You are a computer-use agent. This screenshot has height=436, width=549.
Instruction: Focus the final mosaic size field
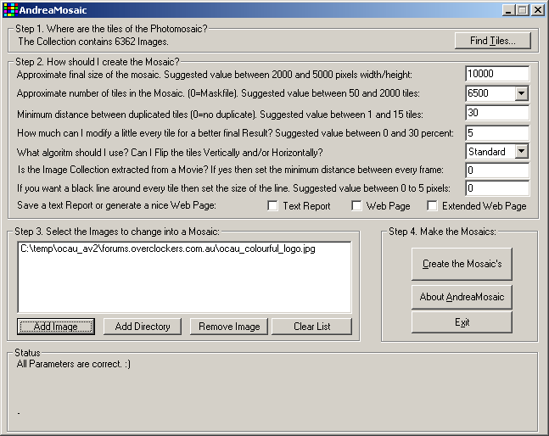[x=497, y=74]
